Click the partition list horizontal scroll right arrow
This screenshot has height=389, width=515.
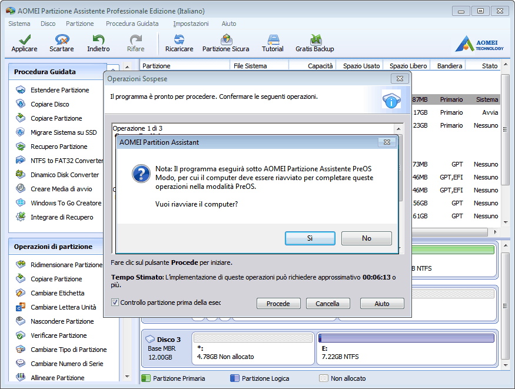pyautogui.click(x=496, y=232)
